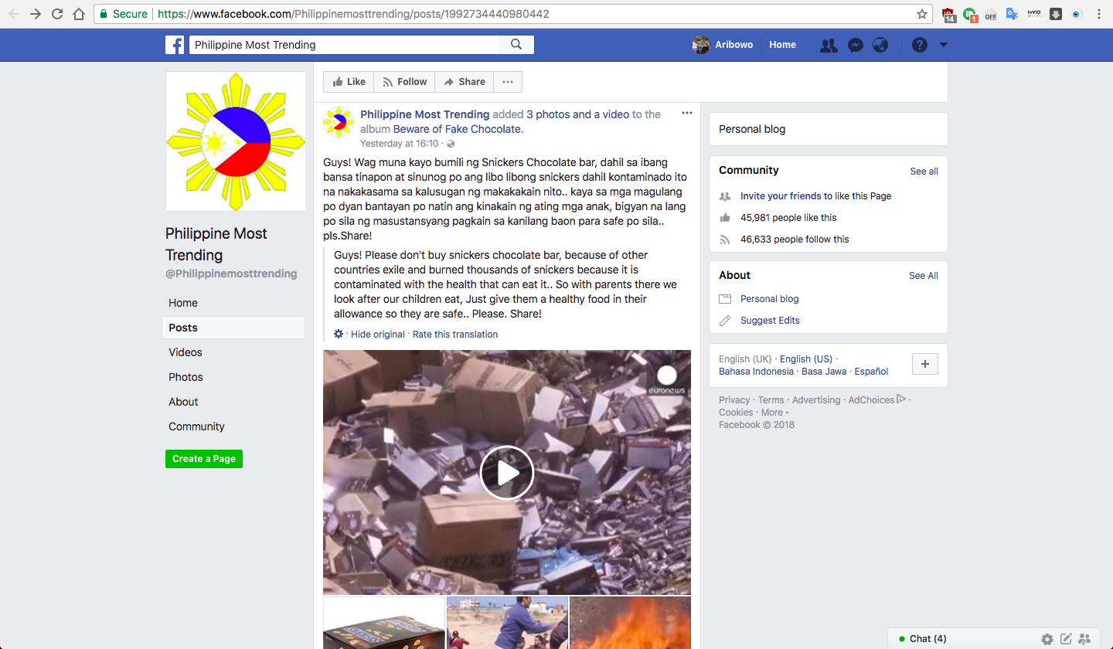Open the friend requests icon
The width and height of the screenshot is (1113, 649).
(829, 45)
